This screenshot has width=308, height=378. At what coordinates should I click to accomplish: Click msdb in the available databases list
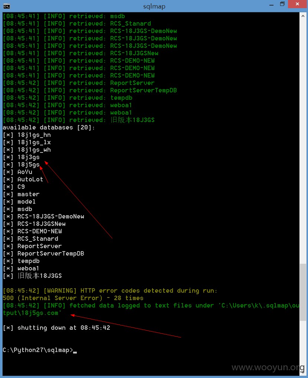coord(25,209)
